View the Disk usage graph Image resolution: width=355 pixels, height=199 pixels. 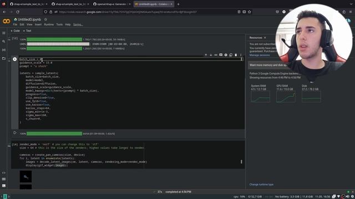311,96
